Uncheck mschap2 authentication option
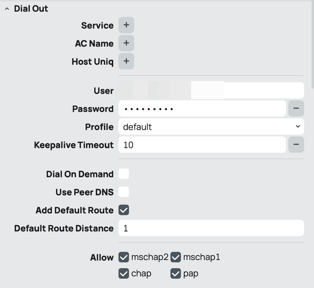The width and height of the screenshot is (314, 288). [124, 257]
